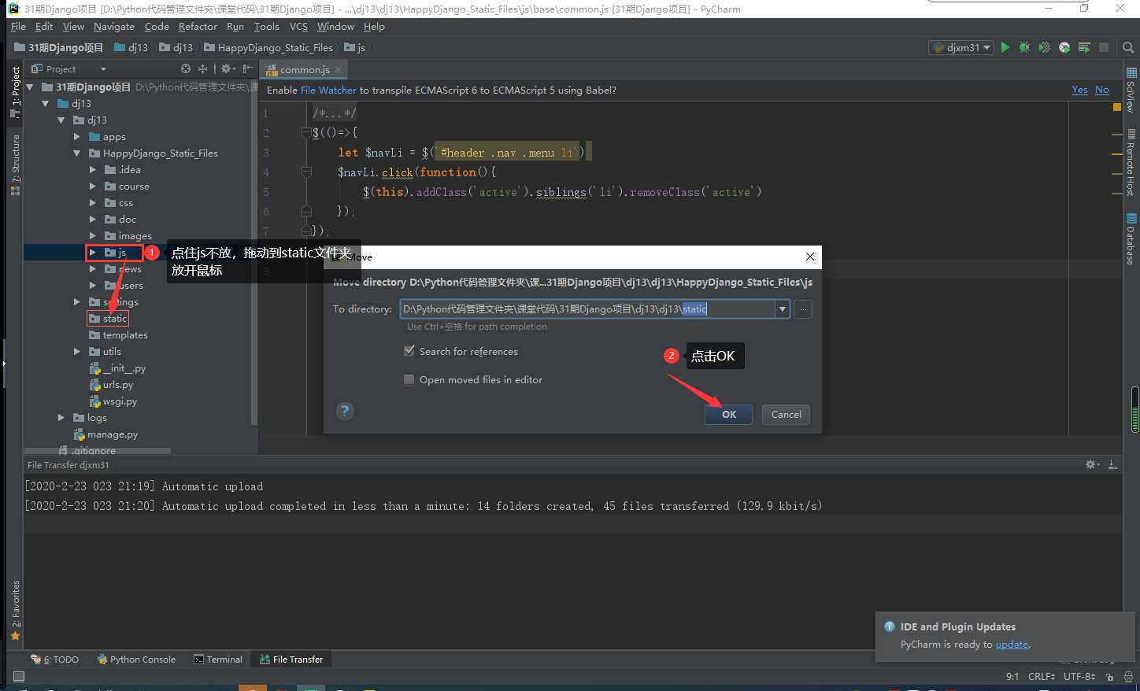Click the locate/scroll from source icon in Project panel

[x=186, y=68]
